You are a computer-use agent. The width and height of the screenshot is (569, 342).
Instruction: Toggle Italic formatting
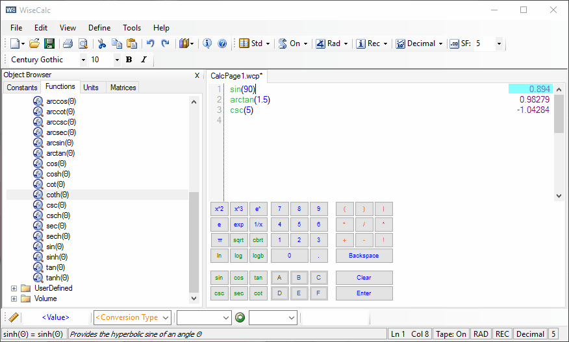tap(144, 60)
